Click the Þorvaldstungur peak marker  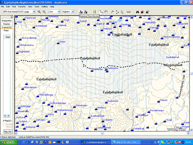149,111
